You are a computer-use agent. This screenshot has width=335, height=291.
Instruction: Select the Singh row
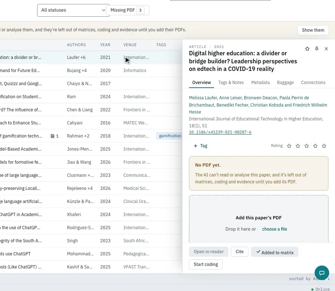pyautogui.click(x=91, y=240)
